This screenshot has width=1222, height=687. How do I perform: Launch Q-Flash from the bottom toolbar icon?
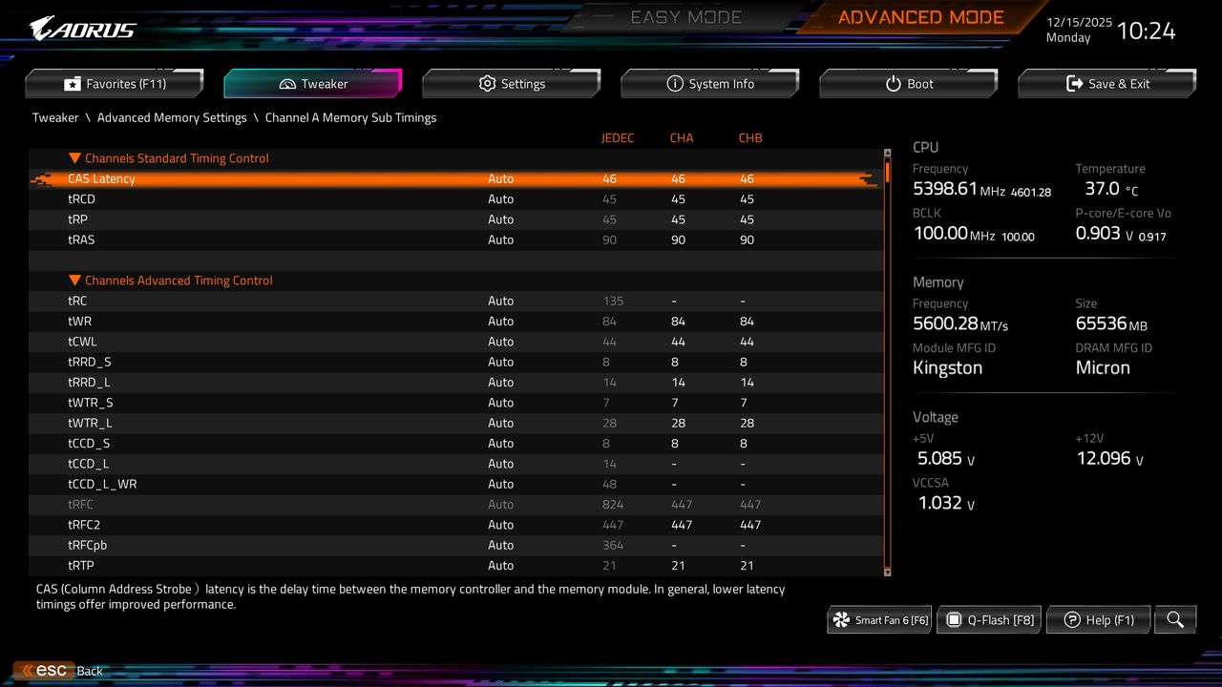[954, 619]
